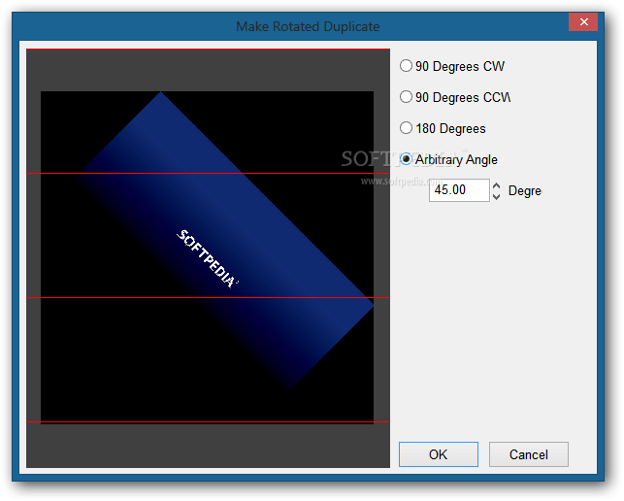Click the angle field showing 45.00
The width and height of the screenshot is (624, 501).
(459, 190)
